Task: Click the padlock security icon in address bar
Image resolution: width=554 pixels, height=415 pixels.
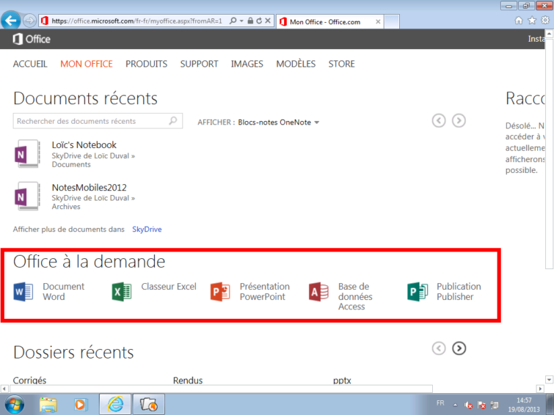Action: point(250,21)
